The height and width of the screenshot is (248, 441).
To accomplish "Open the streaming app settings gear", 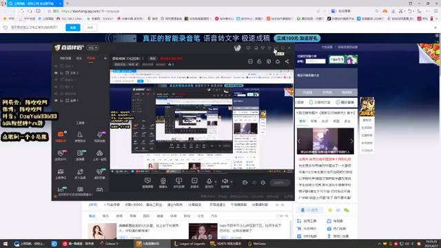I will click(x=263, y=183).
